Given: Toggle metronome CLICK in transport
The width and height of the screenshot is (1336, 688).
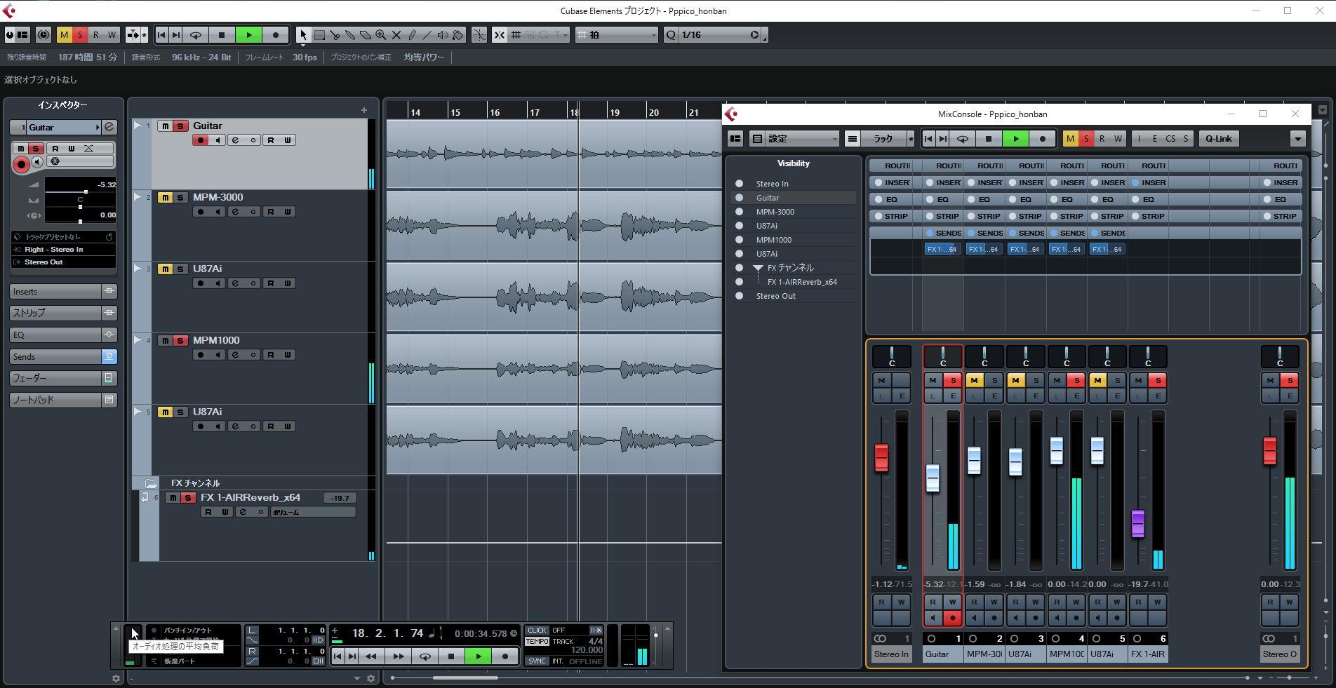Looking at the screenshot, I should click(x=537, y=630).
